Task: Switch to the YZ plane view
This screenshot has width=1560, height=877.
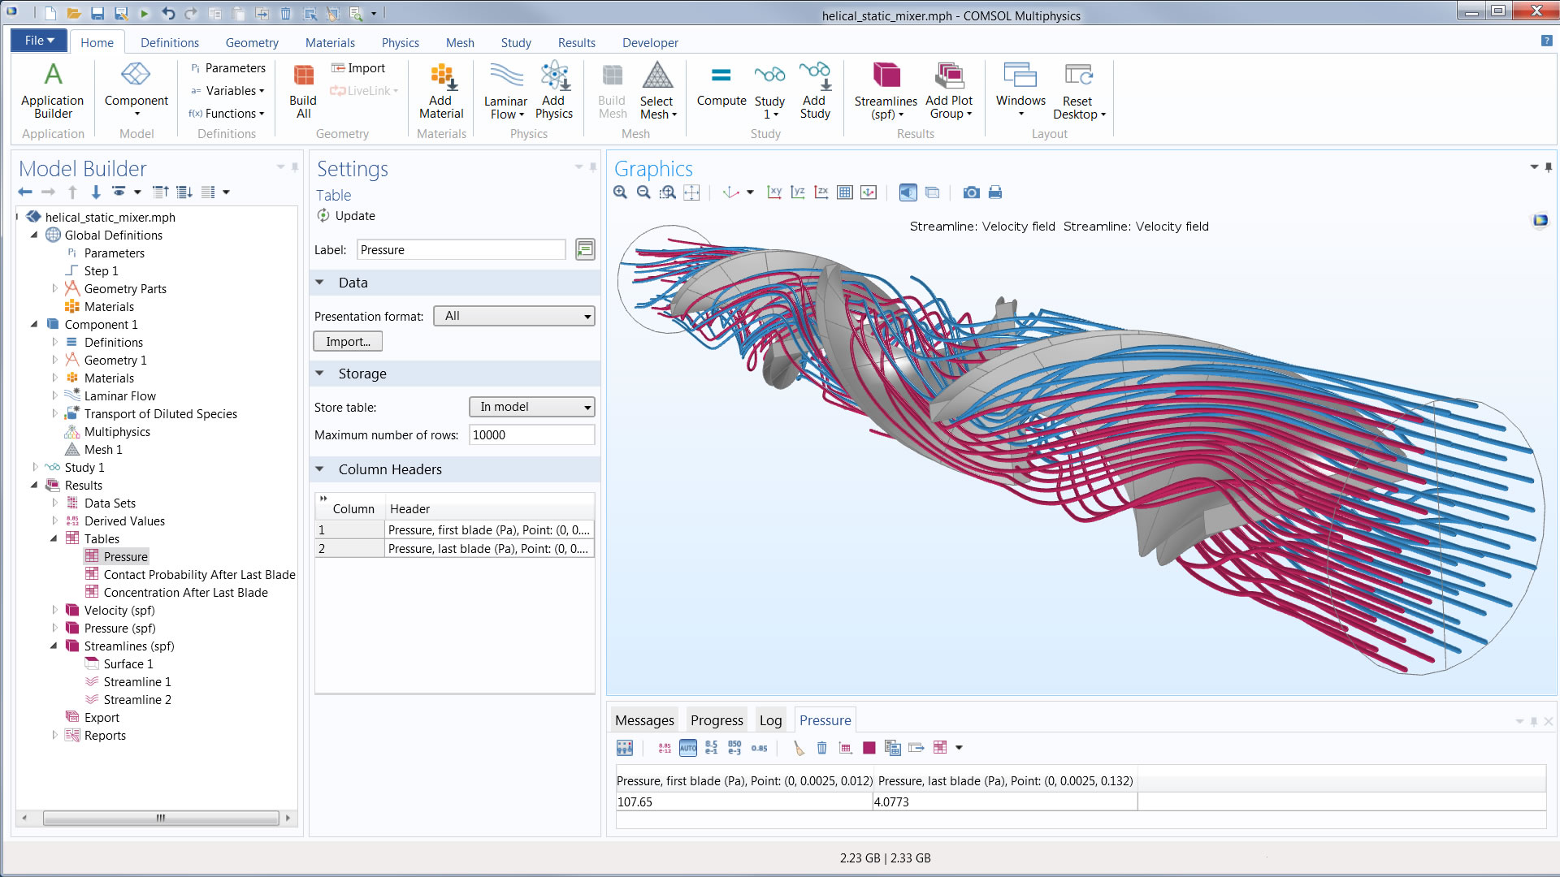Action: tap(798, 192)
